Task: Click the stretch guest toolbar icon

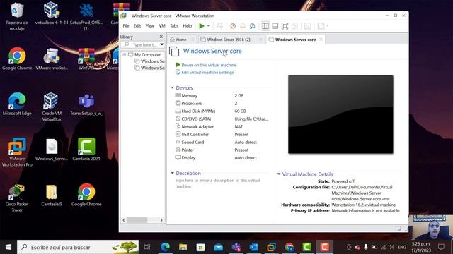Action: 321,26
